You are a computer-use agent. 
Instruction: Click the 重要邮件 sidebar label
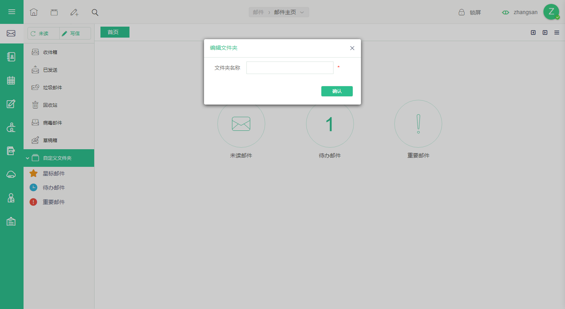[54, 202]
